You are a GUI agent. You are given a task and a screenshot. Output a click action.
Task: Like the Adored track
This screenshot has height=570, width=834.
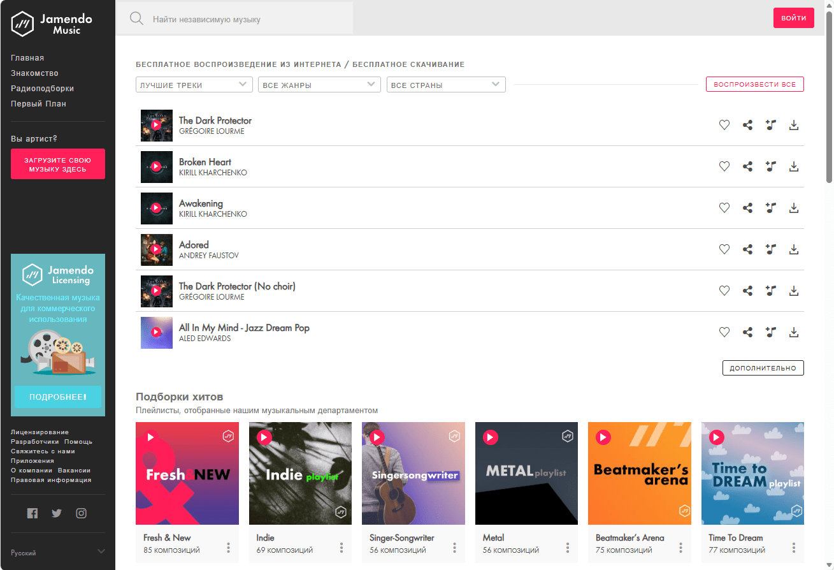pyautogui.click(x=724, y=249)
